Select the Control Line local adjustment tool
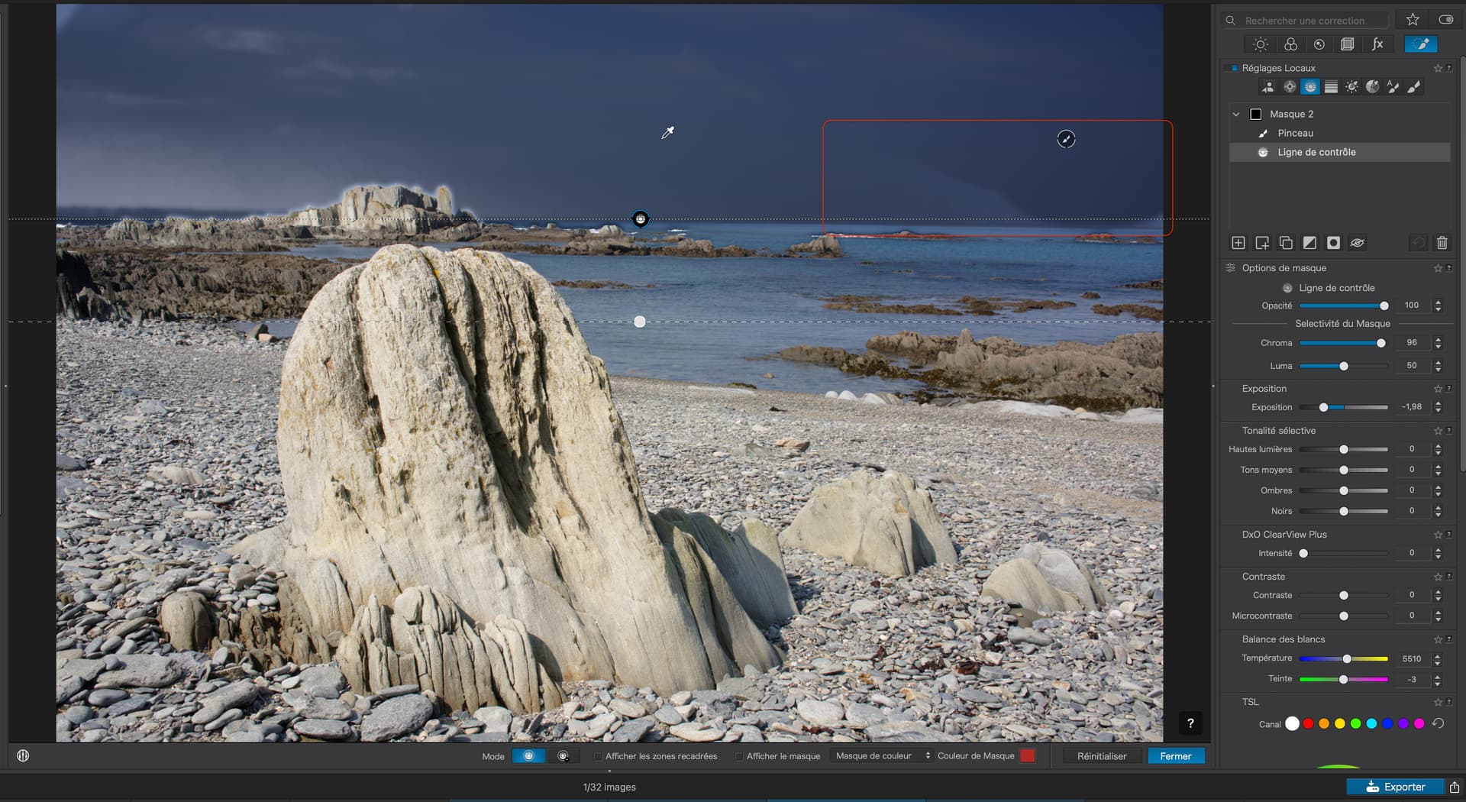The width and height of the screenshot is (1466, 802). [x=1310, y=87]
